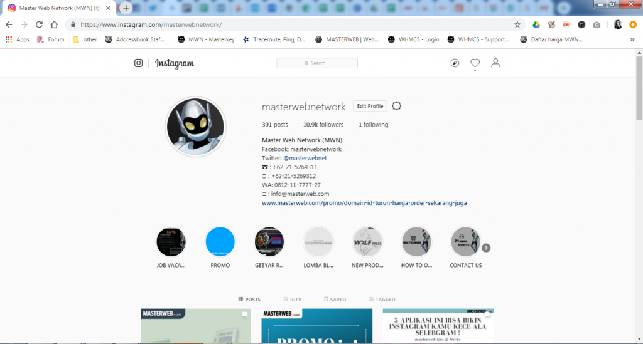Reload the page in Chrome
Image resolution: width=643 pixels, height=344 pixels.
pyautogui.click(x=39, y=24)
